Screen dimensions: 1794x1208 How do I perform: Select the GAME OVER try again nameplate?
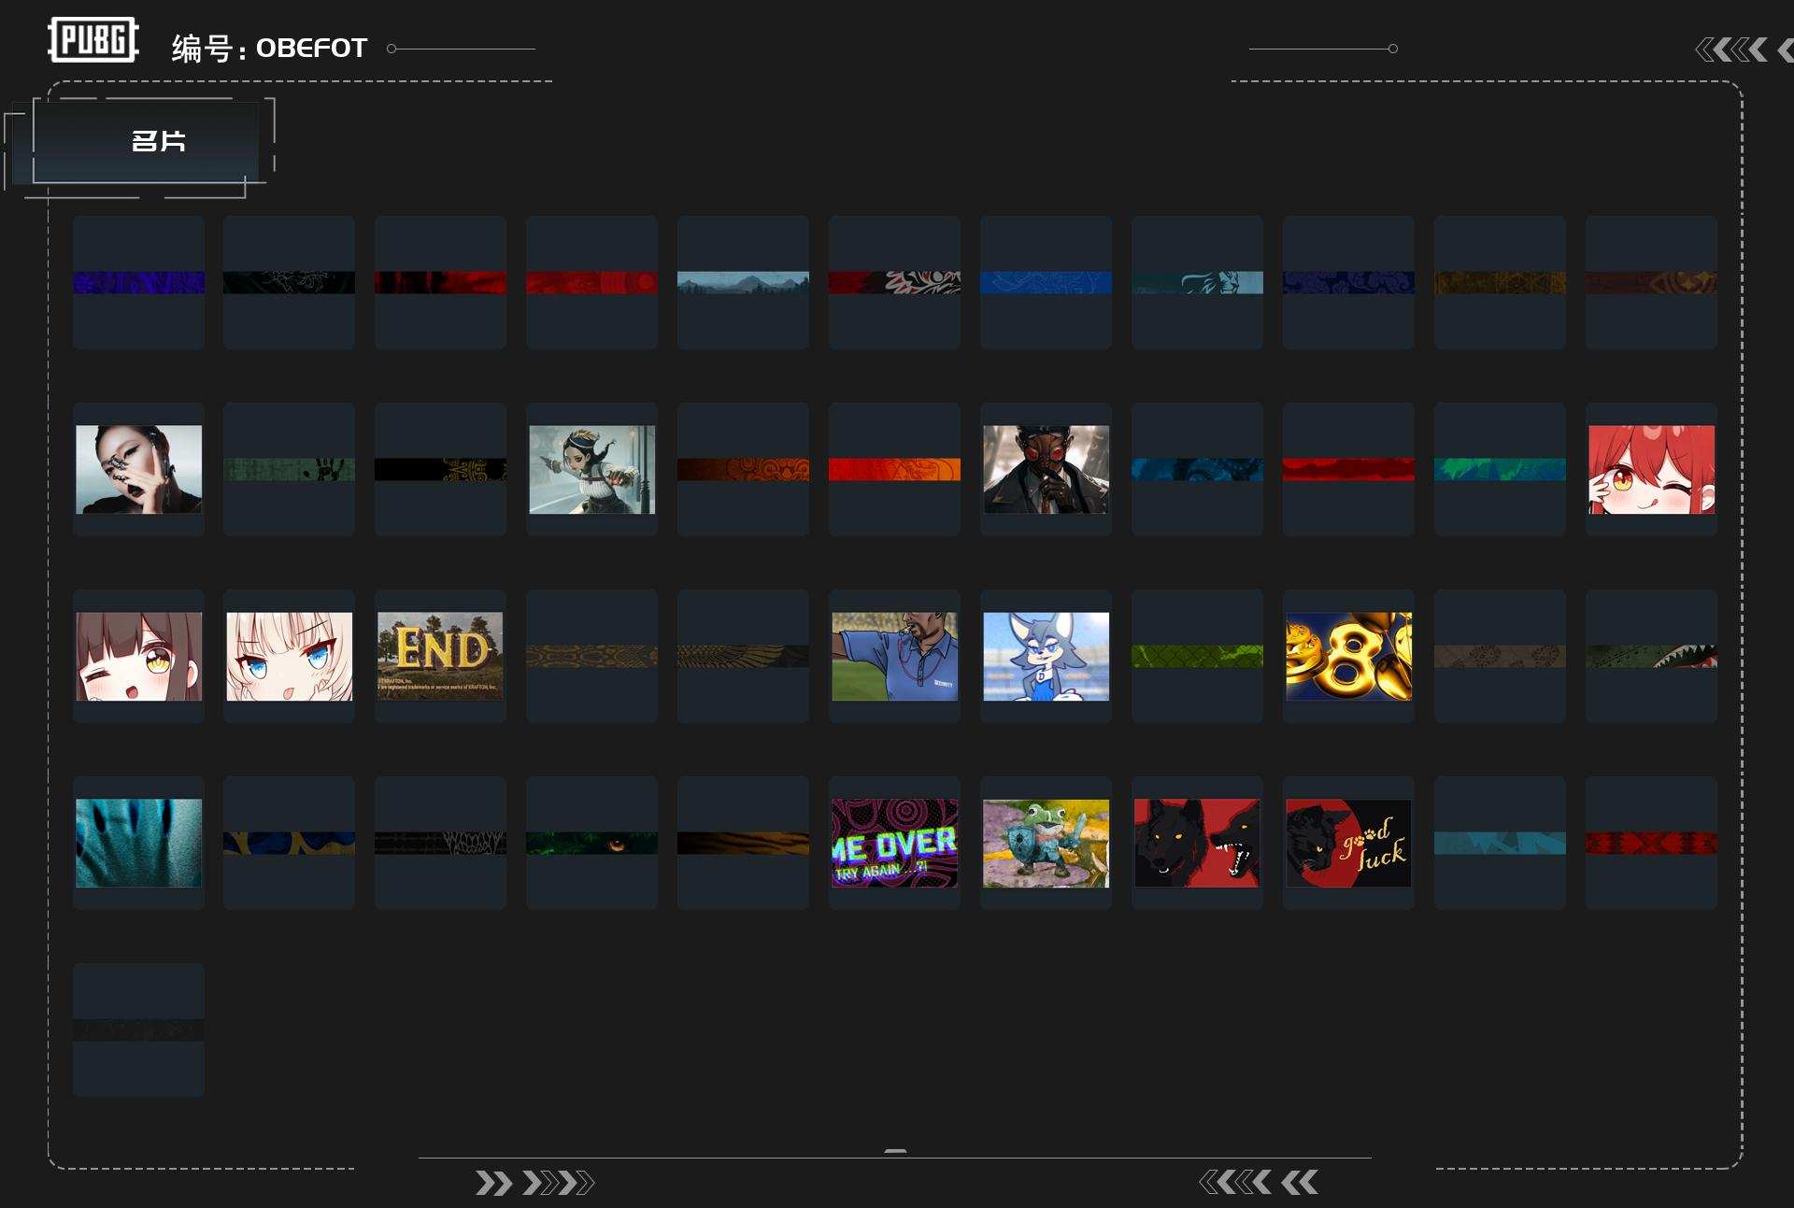[894, 843]
